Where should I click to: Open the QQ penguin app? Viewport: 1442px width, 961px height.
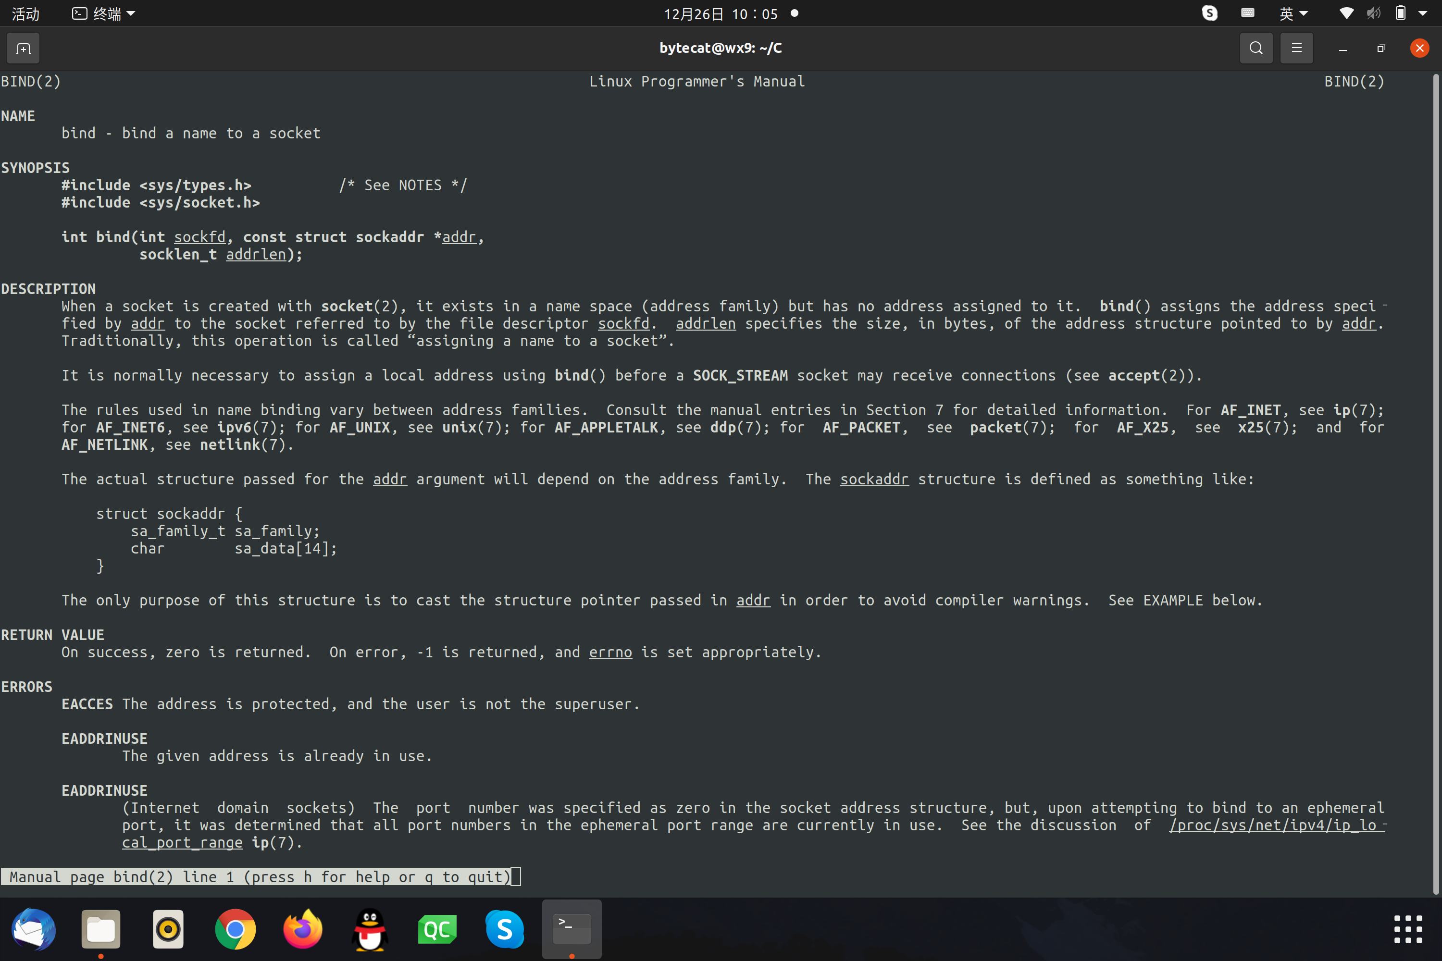[x=370, y=929]
